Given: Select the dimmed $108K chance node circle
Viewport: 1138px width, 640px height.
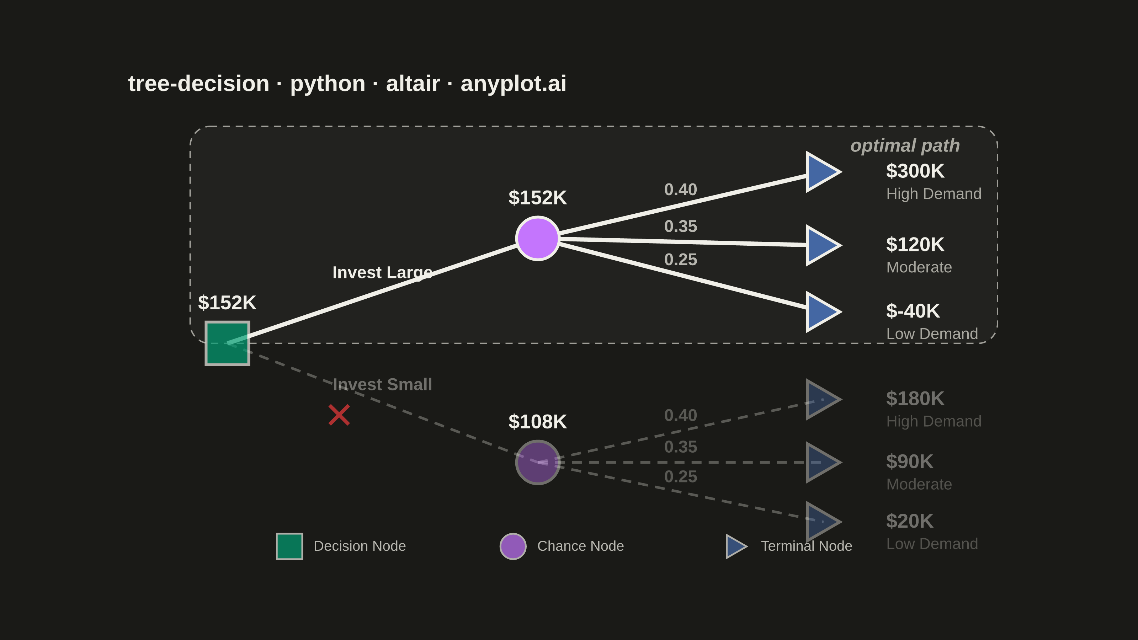Looking at the screenshot, I should [x=538, y=463].
